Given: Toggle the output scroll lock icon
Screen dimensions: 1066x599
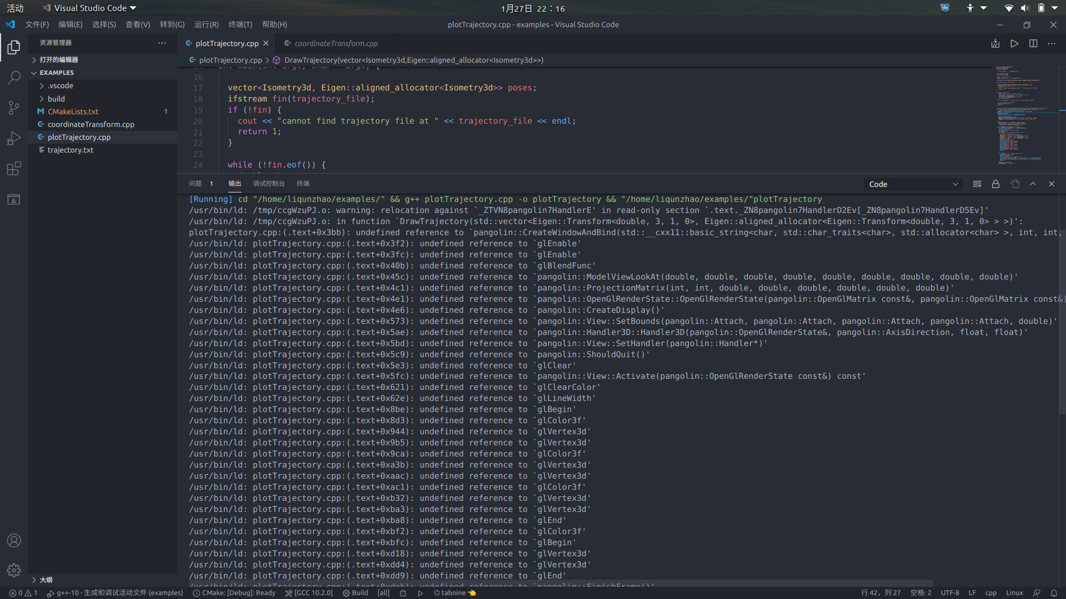Looking at the screenshot, I should coord(995,184).
